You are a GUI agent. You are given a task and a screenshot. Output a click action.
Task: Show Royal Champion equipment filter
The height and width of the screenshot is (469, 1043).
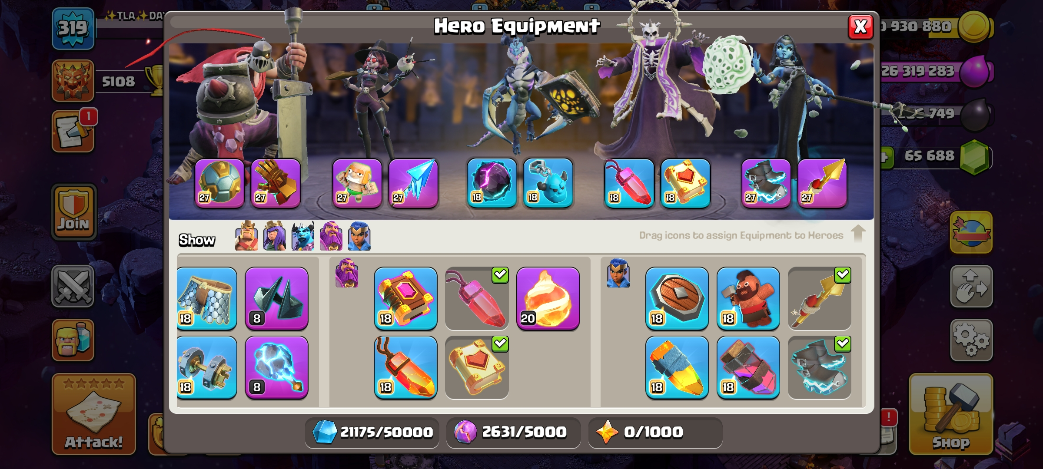[359, 236]
